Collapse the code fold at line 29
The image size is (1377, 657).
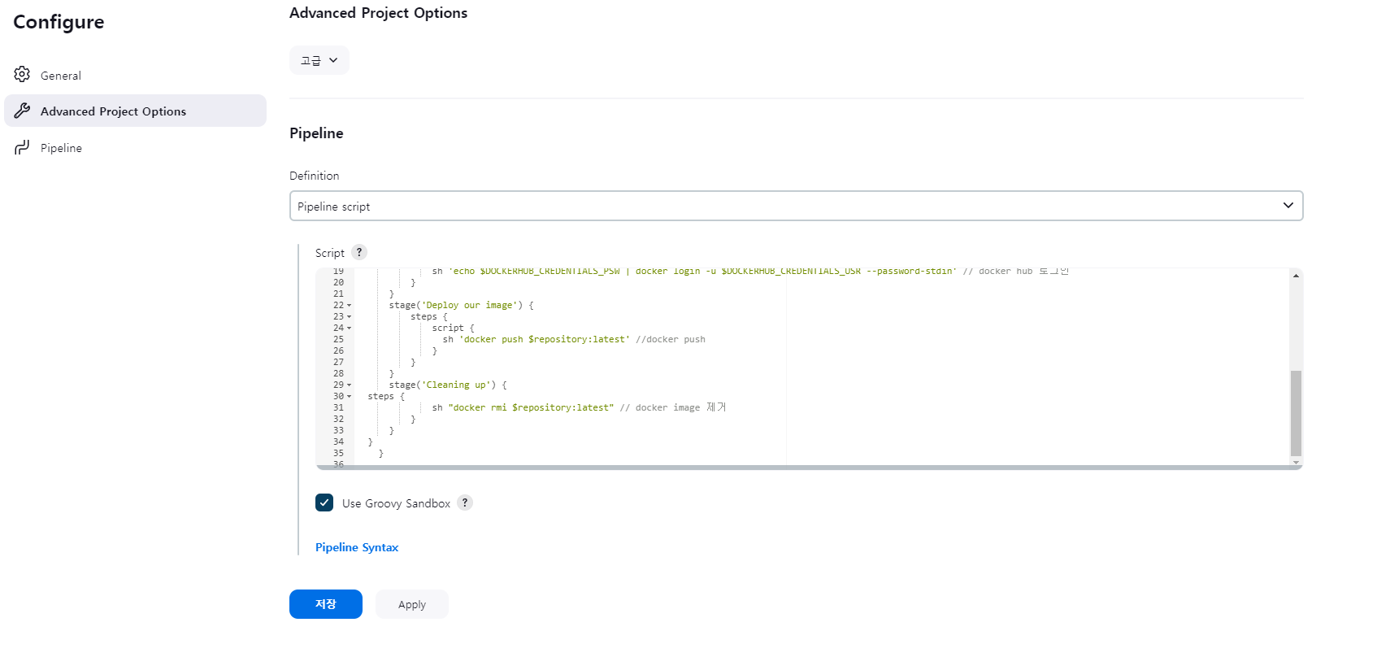[350, 385]
